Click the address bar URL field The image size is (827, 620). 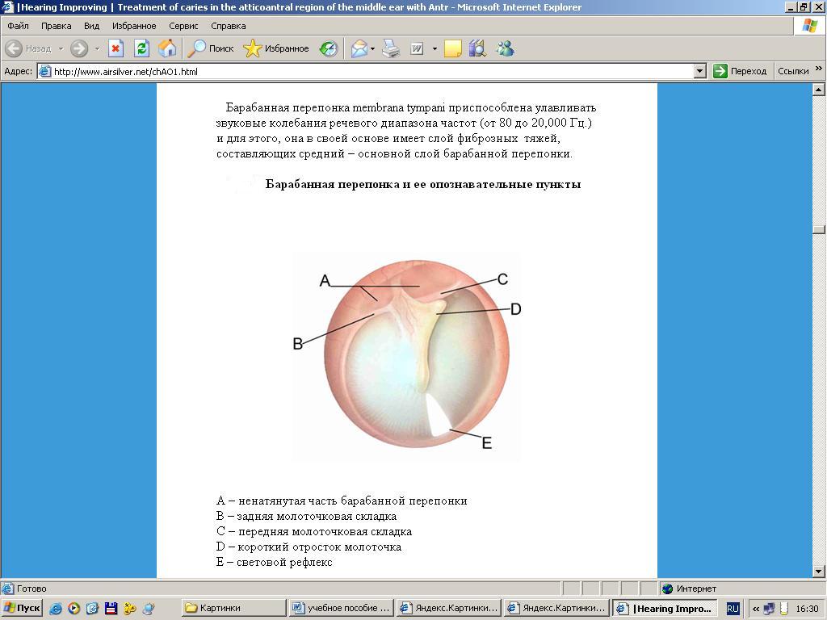pos(372,71)
